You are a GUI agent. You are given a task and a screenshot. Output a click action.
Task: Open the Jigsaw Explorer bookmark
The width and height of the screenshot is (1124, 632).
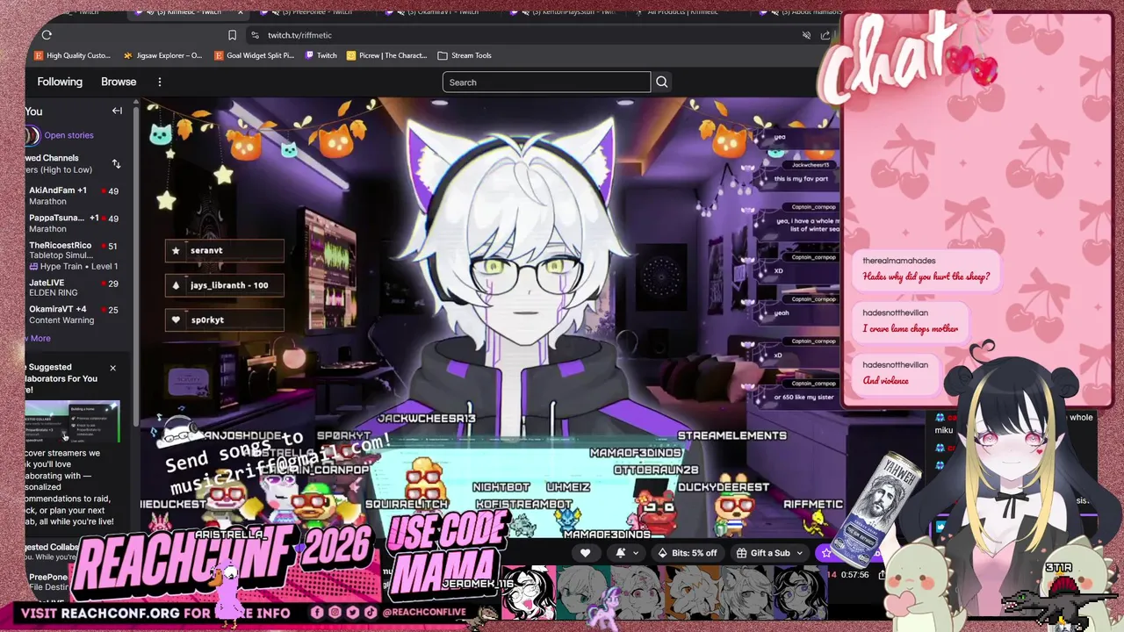click(x=162, y=55)
